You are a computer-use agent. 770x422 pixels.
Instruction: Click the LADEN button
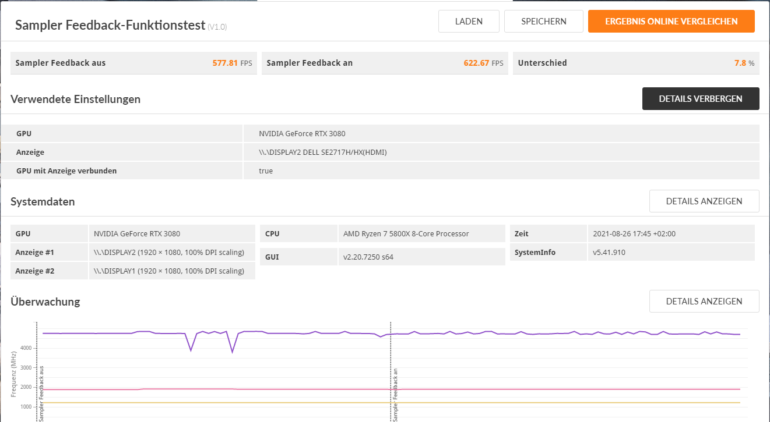click(x=469, y=22)
